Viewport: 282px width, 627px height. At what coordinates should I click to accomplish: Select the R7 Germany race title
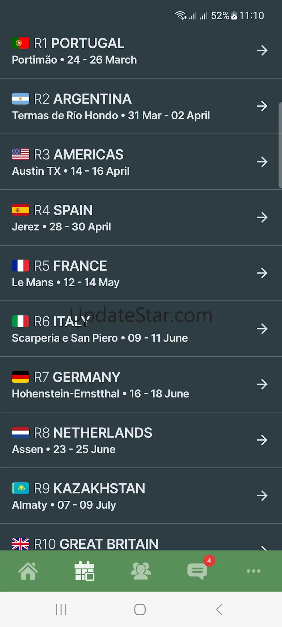coord(77,377)
